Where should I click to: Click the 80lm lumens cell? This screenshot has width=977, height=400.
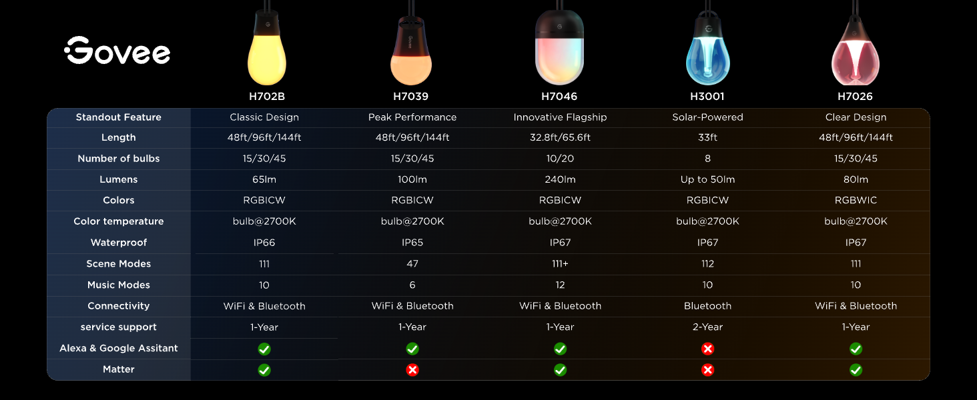pos(856,179)
